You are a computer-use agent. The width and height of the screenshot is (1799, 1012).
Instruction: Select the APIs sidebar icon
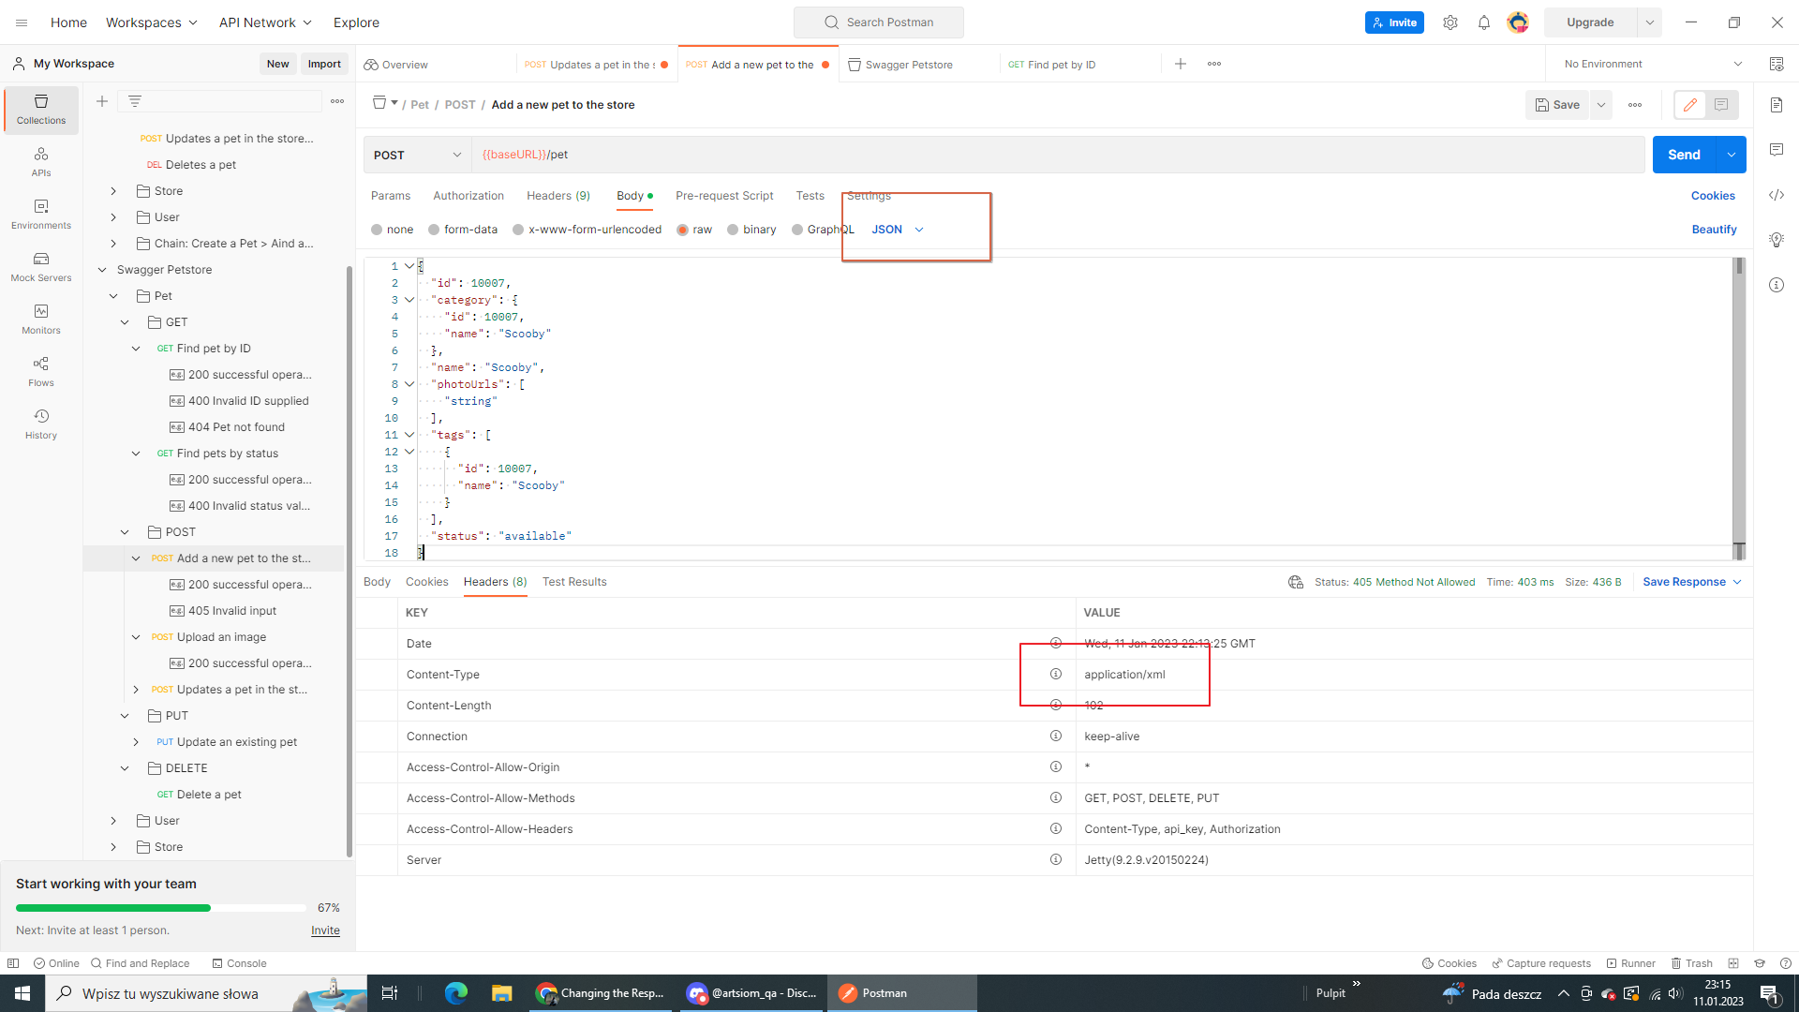tap(40, 161)
